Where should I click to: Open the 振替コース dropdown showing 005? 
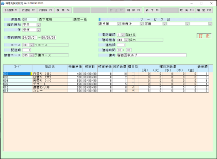(32, 55)
